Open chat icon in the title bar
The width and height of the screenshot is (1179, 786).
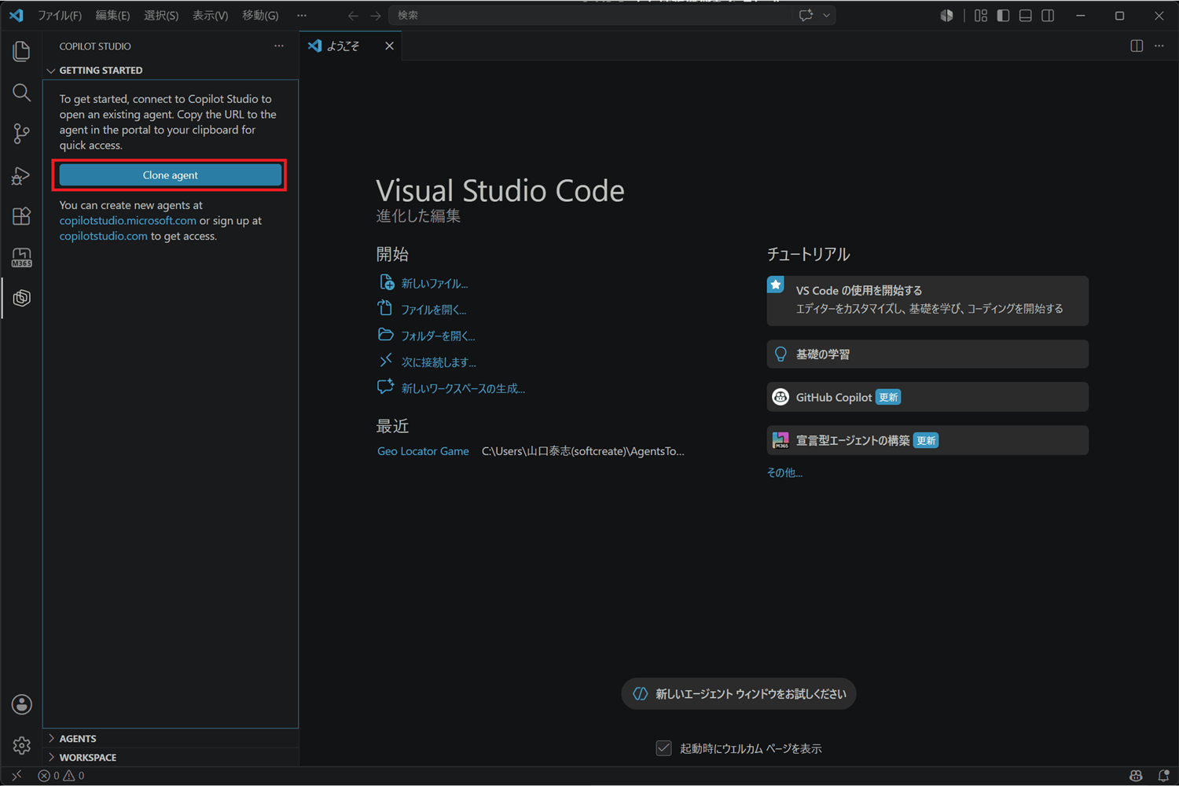pyautogui.click(x=806, y=16)
